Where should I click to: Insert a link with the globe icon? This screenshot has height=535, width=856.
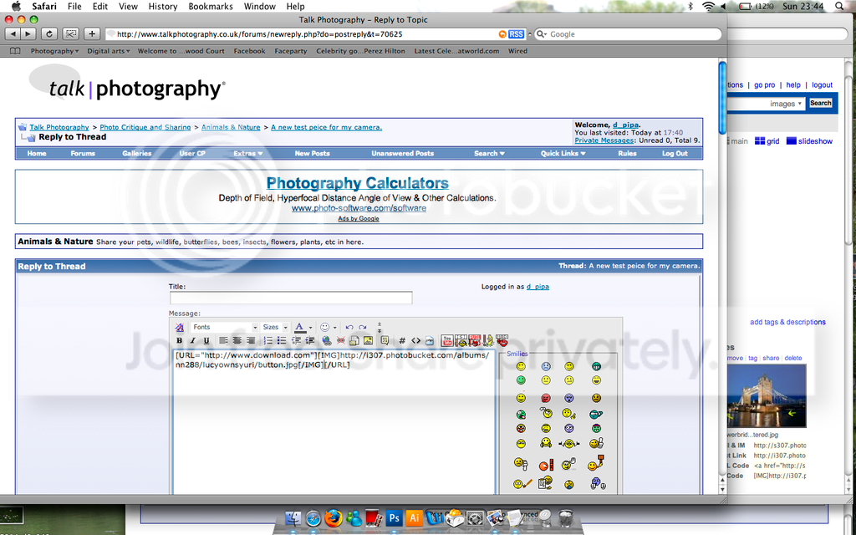[326, 340]
